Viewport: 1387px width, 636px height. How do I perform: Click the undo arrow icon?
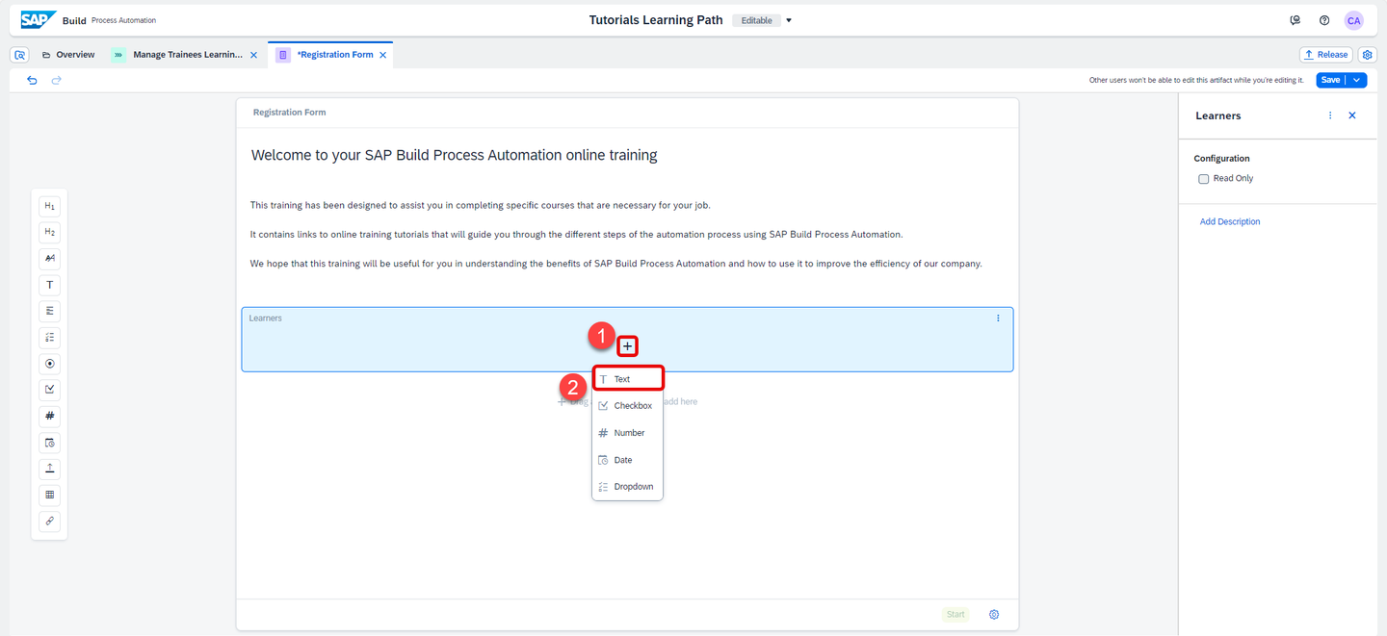tap(32, 80)
